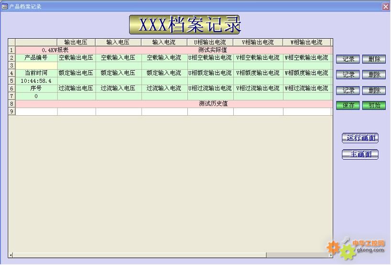Open the 运行画面 screen

(x=360, y=138)
